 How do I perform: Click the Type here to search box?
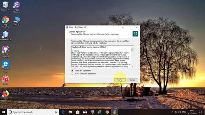[33, 112]
